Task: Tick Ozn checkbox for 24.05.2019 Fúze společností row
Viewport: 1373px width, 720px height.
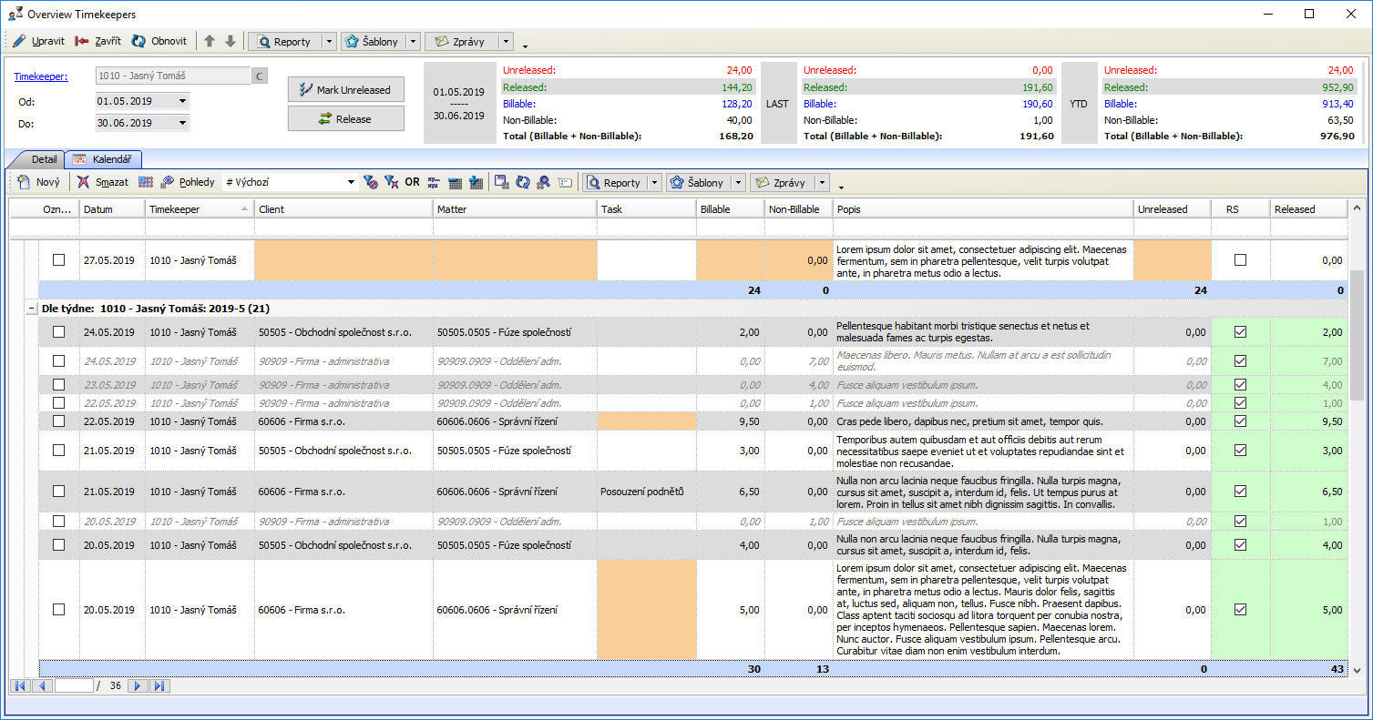Action: point(59,332)
